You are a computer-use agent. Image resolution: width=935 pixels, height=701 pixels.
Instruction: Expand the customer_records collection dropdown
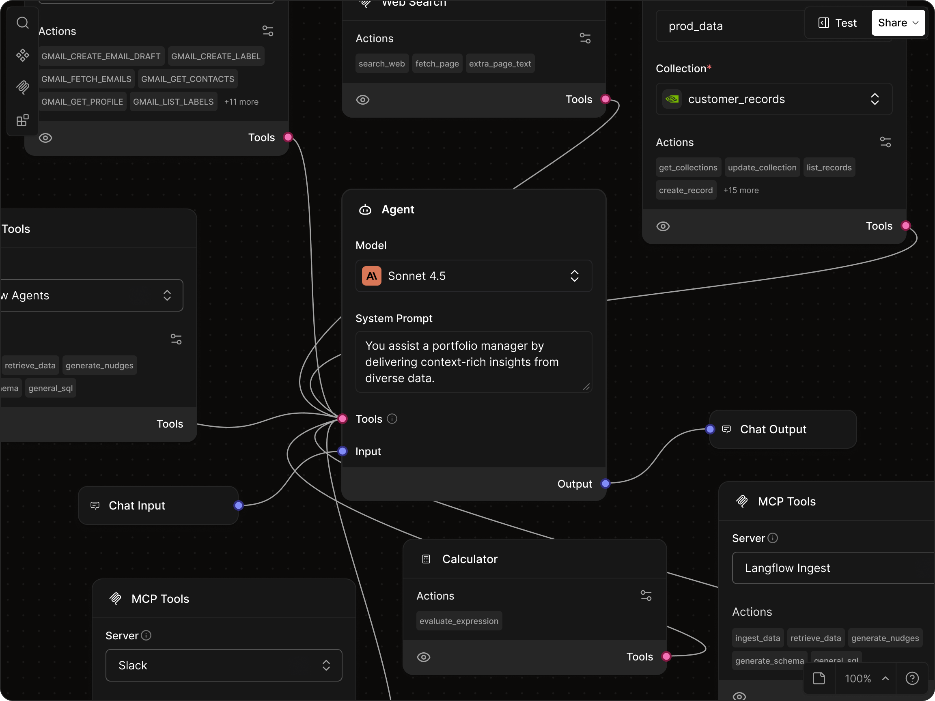773,99
